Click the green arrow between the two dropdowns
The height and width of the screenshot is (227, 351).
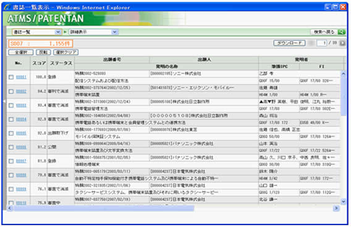click(x=65, y=32)
